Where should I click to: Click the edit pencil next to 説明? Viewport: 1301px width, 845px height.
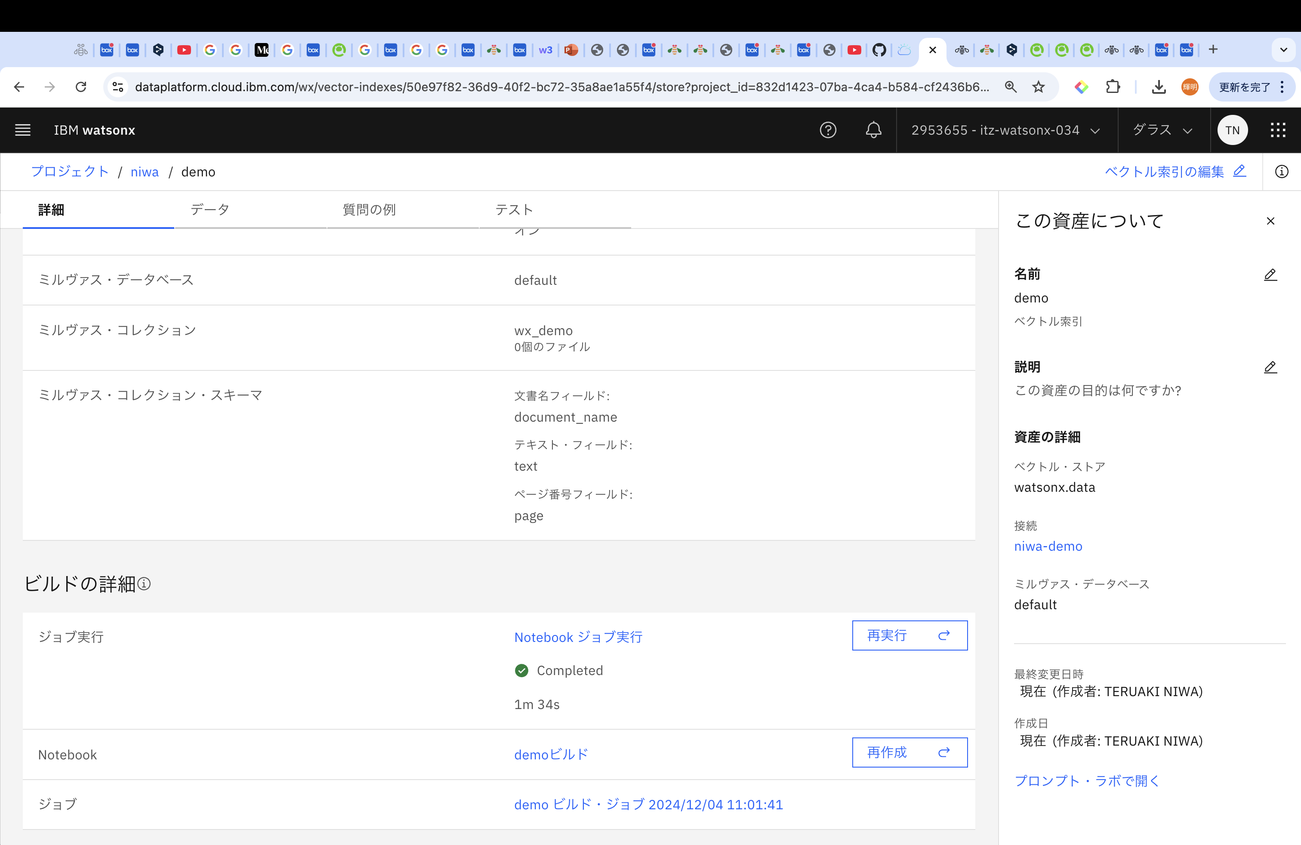pyautogui.click(x=1270, y=367)
